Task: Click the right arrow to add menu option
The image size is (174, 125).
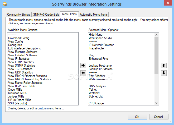Action: pos(83,65)
